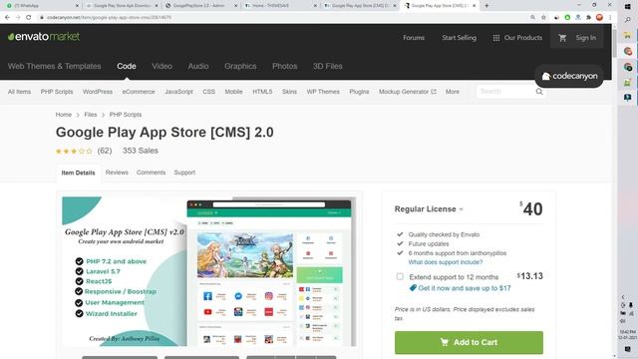Click the item's star rating
This screenshot has height=359, width=638.
click(x=74, y=151)
